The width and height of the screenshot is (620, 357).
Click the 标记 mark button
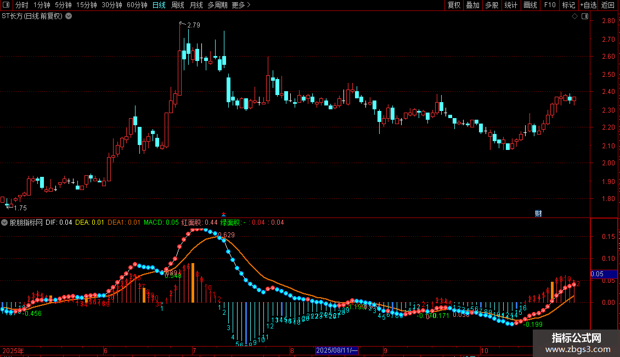(x=568, y=5)
